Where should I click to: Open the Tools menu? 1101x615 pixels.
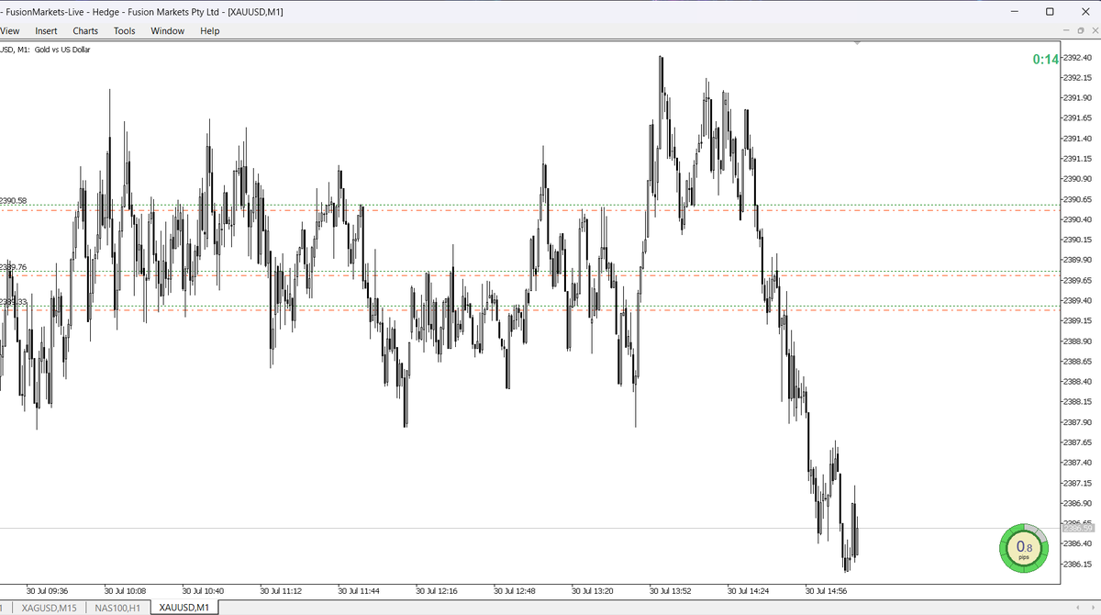coord(124,30)
